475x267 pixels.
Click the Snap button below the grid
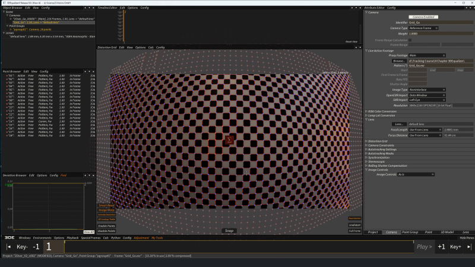pyautogui.click(x=229, y=231)
